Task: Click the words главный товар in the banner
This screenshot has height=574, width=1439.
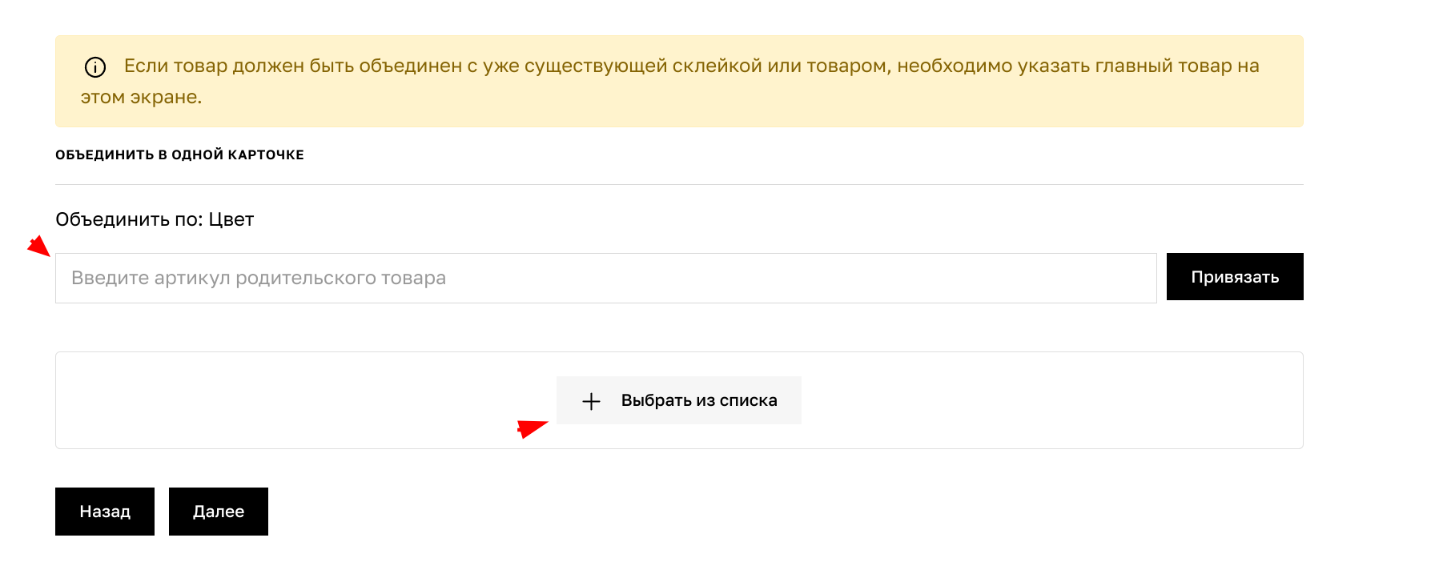Action: click(1162, 66)
